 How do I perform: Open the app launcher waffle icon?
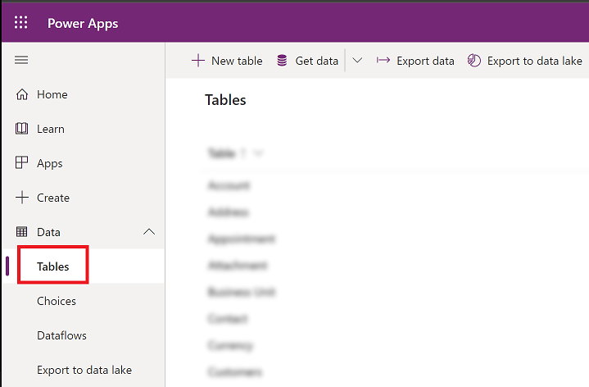(x=21, y=23)
